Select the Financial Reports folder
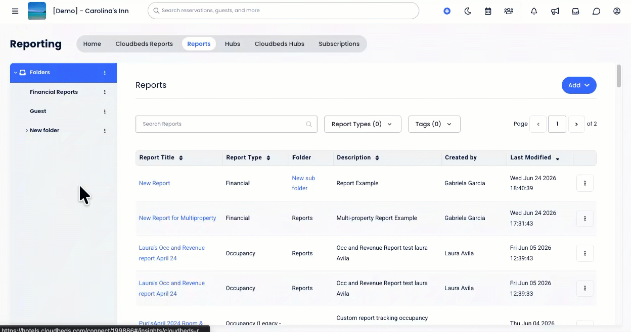Screen dimensions: 631x332 pos(54,92)
